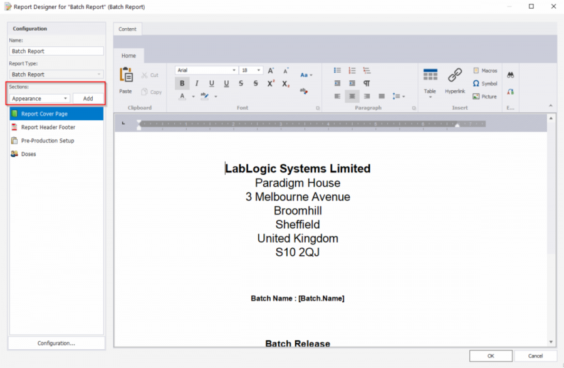
Task: Apply bulleted list formatting
Action: pyautogui.click(x=337, y=70)
